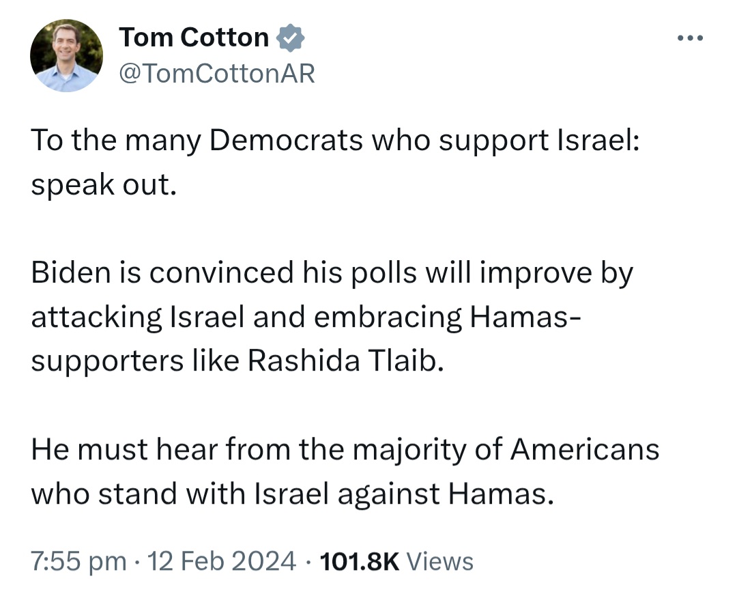This screenshot has width=737, height=596.
Task: Click the word Democrats in the tweet
Action: 286,140
